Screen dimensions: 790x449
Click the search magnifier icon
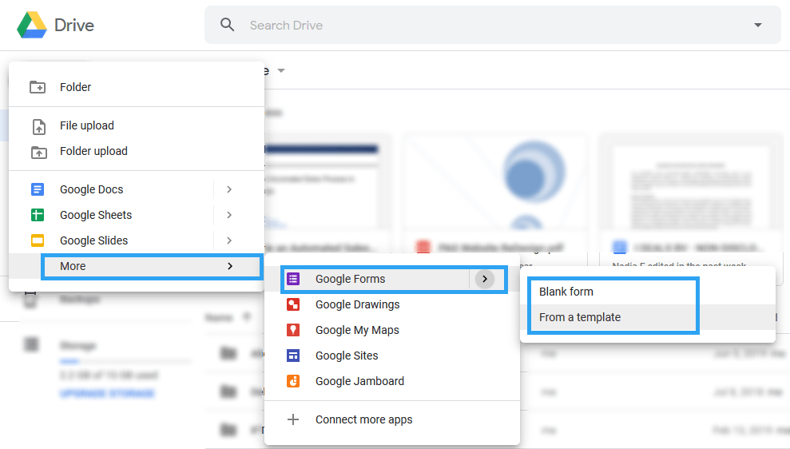pyautogui.click(x=227, y=25)
